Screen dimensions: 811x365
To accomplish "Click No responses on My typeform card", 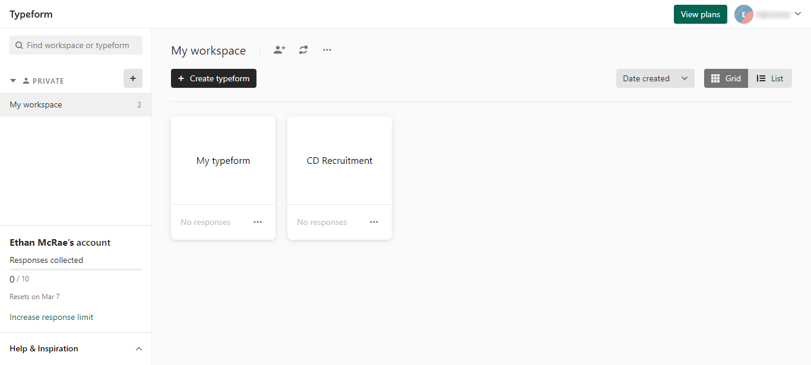I will 205,222.
